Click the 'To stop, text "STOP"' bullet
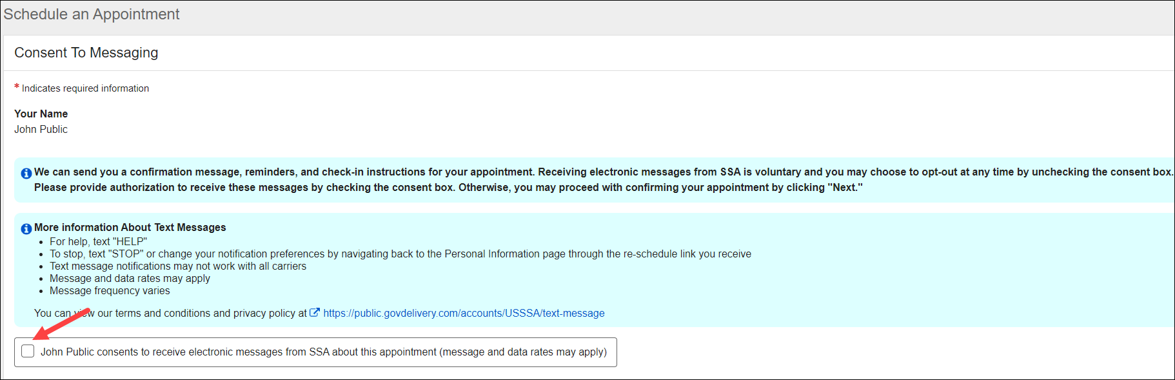1175x380 pixels. pyautogui.click(x=400, y=254)
